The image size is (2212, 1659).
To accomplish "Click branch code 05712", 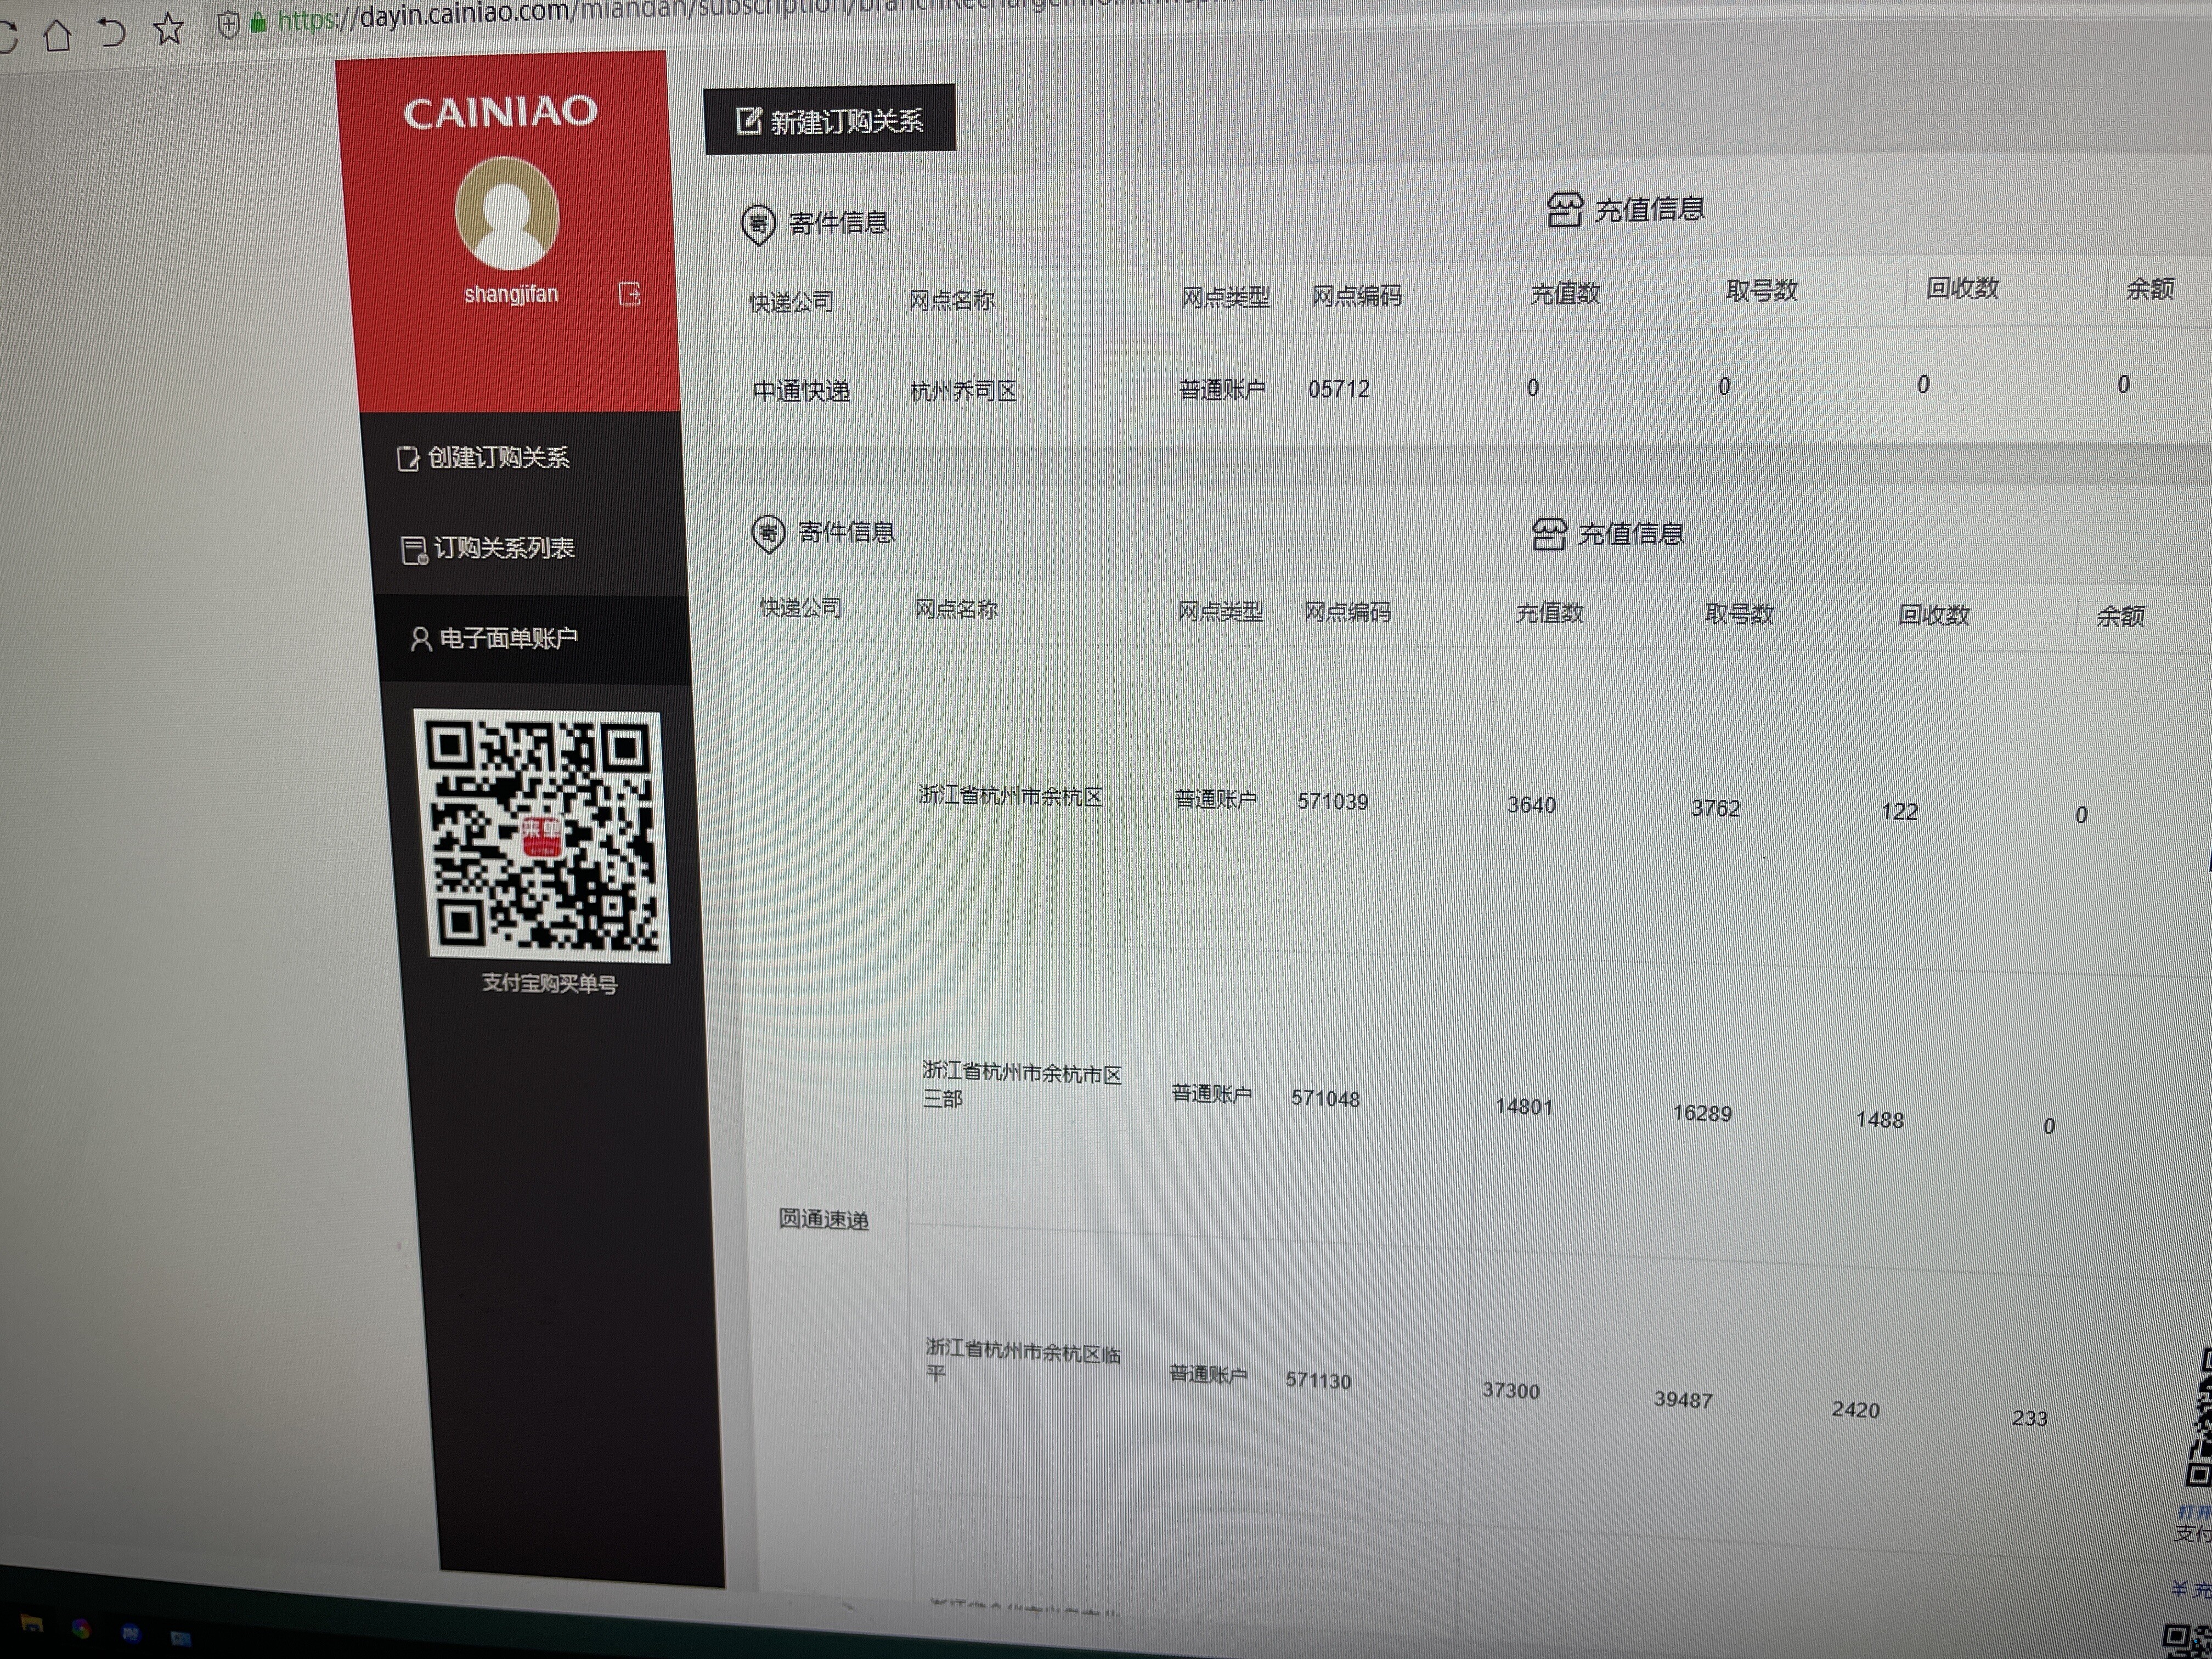I will (x=1338, y=389).
